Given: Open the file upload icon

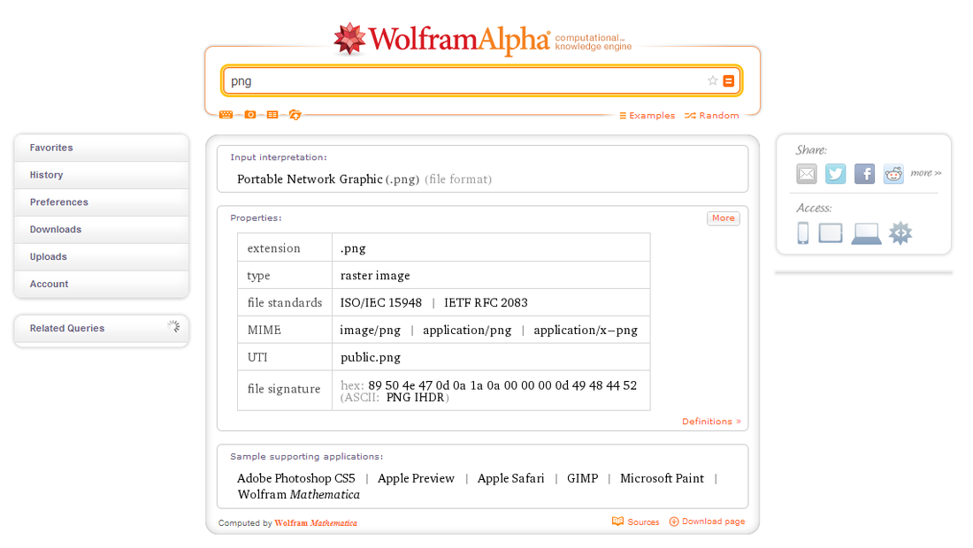Looking at the screenshot, I should click(295, 115).
